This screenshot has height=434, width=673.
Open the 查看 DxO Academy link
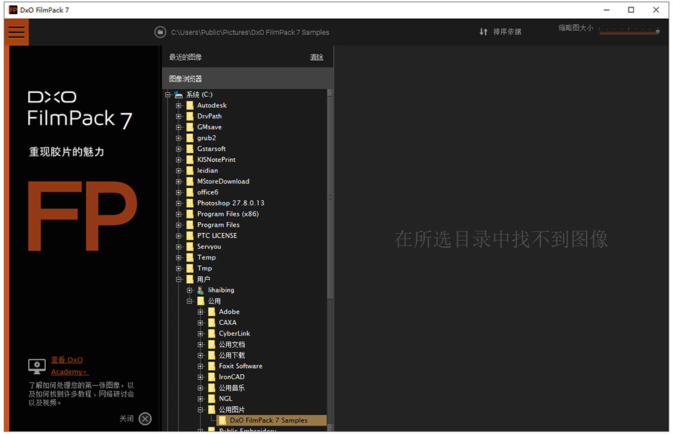point(69,366)
